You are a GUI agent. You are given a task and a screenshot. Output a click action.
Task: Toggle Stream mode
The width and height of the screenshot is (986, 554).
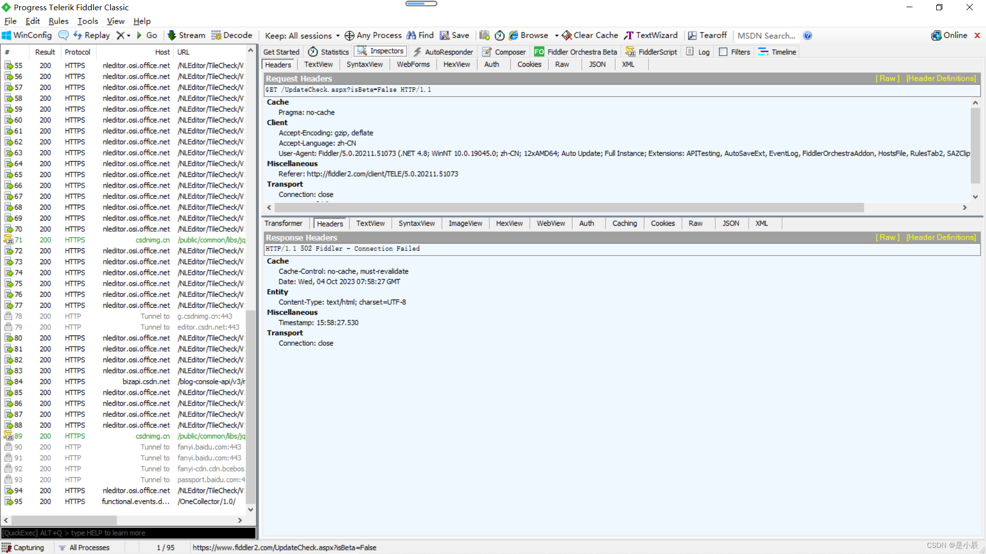point(186,35)
